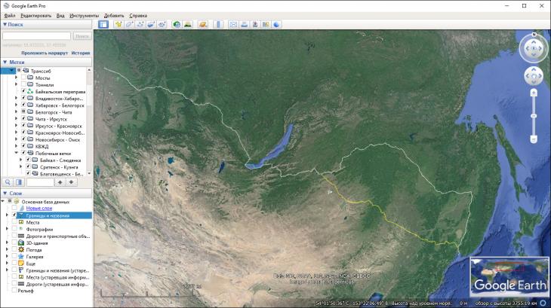551x308 pixels.
Task: Click the blue globe Earth toolbar icon
Action: click(277, 24)
